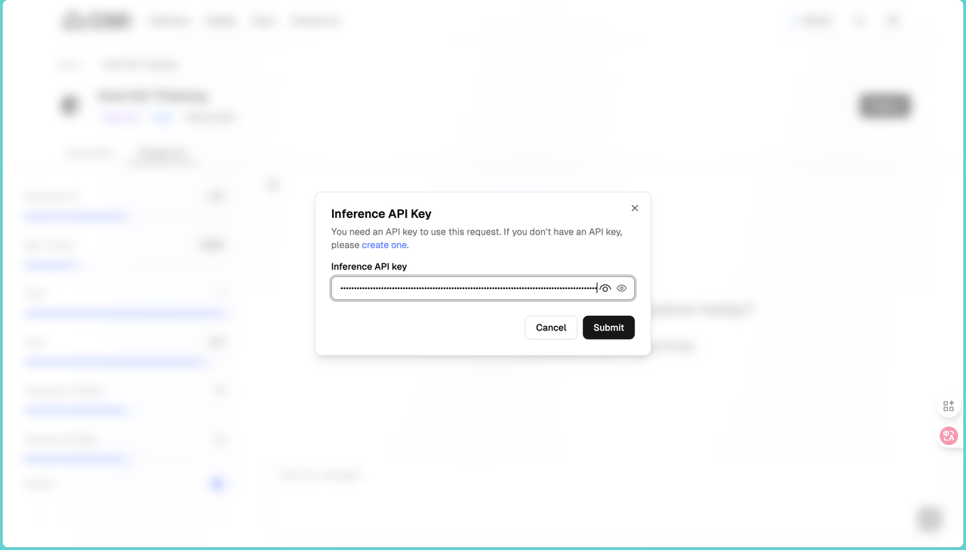Open the 'create one' API key link

(384, 245)
